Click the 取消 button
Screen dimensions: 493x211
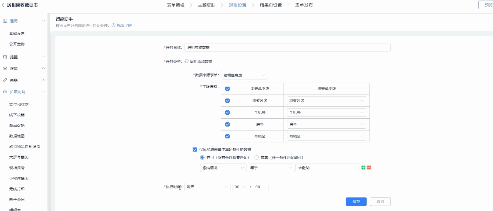(x=380, y=202)
